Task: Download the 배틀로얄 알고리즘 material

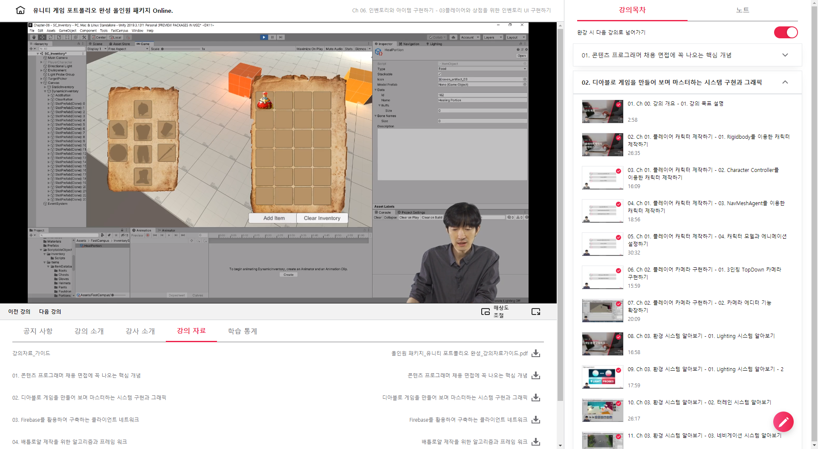Action: tap(536, 442)
